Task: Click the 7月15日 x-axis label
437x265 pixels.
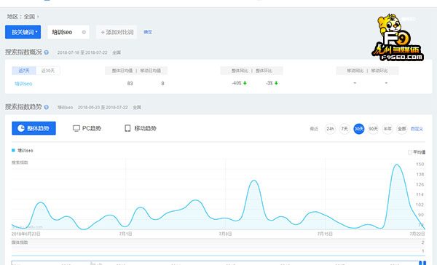Action: tap(325, 234)
